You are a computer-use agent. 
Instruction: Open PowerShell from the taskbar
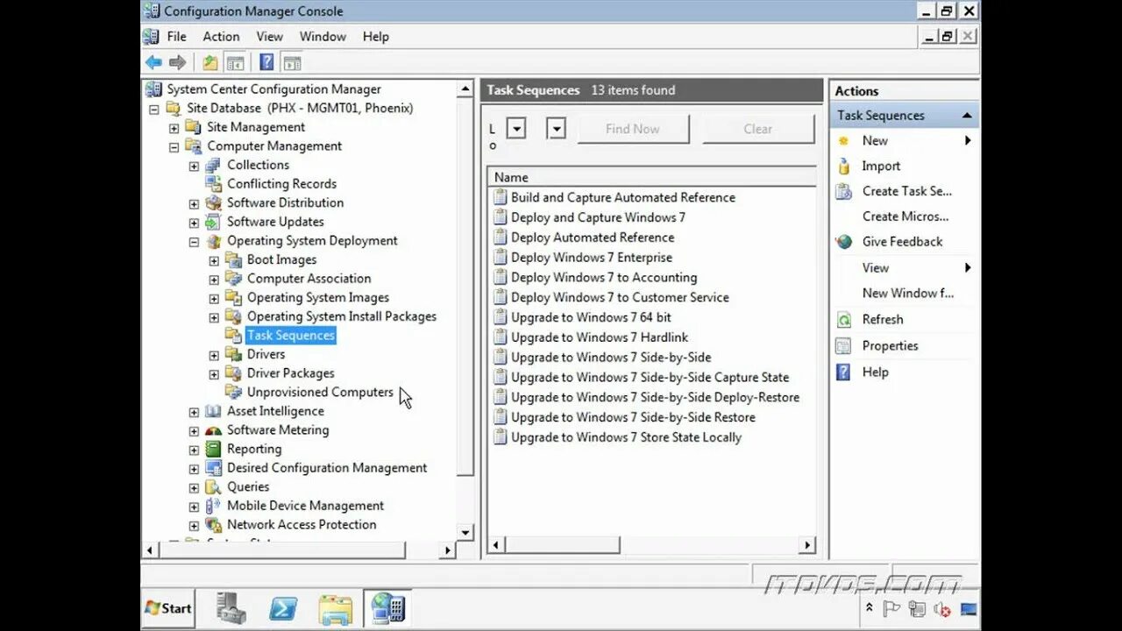point(282,607)
